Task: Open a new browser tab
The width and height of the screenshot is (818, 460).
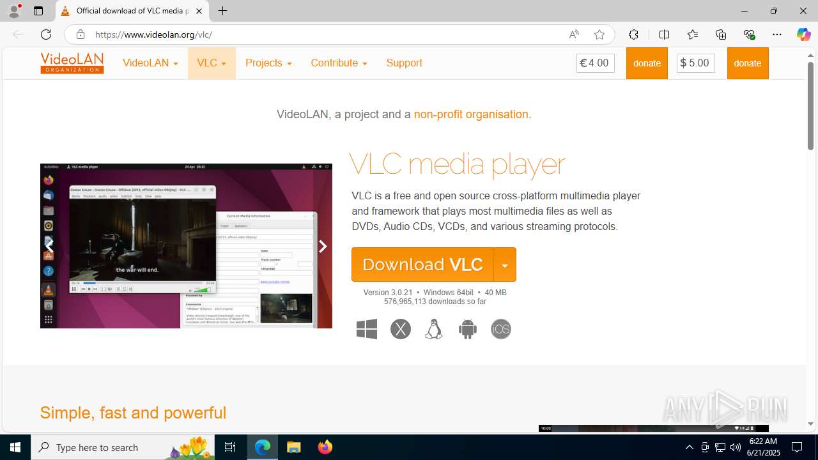Action: (222, 11)
